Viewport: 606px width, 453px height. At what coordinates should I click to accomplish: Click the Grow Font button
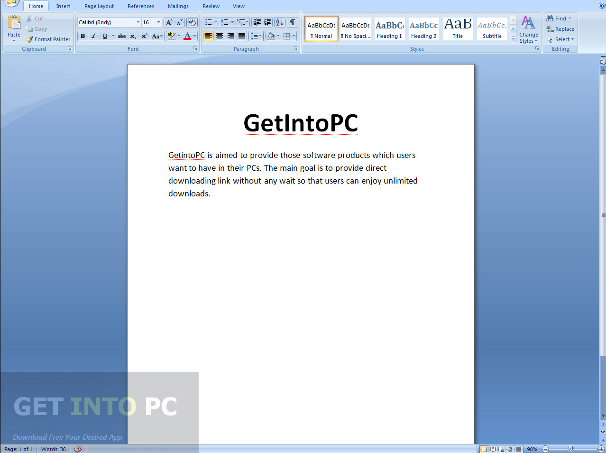coord(169,22)
